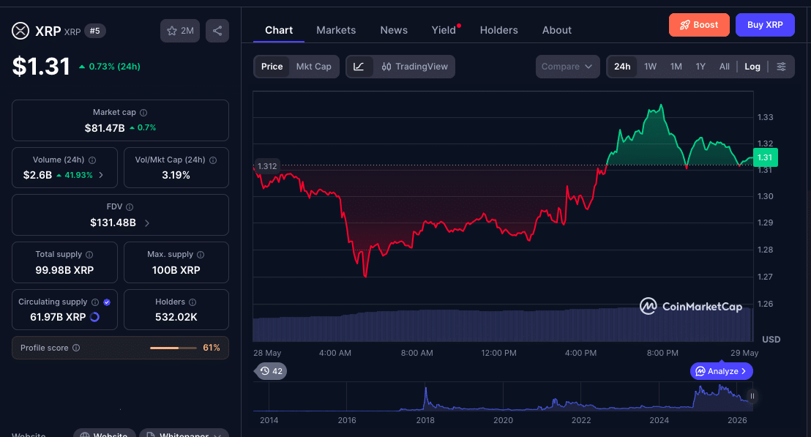
Task: Click the circulating supply ring chart icon
Action: 94,317
